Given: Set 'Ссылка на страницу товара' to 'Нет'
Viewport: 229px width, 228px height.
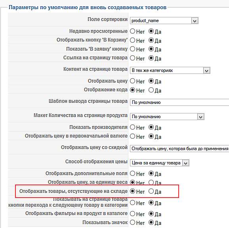Looking at the screenshot, I should click(132, 58).
